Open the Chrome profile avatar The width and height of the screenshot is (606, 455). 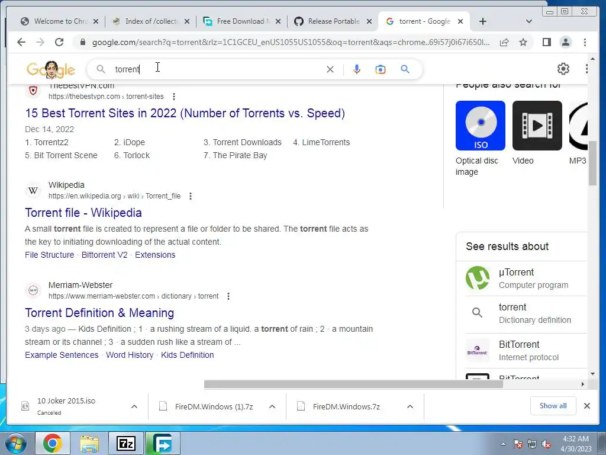click(565, 42)
